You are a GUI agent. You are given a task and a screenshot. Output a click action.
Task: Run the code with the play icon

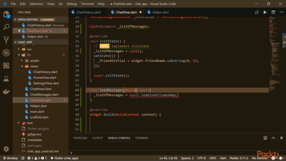point(265,12)
